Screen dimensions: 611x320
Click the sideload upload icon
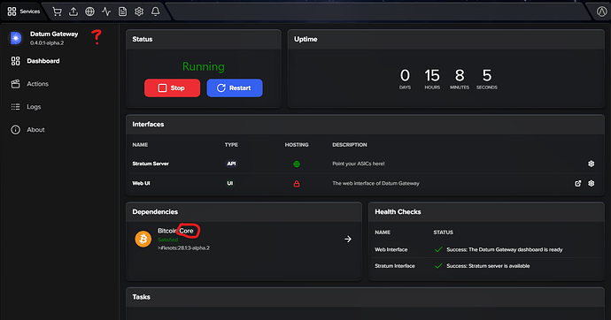click(x=73, y=11)
